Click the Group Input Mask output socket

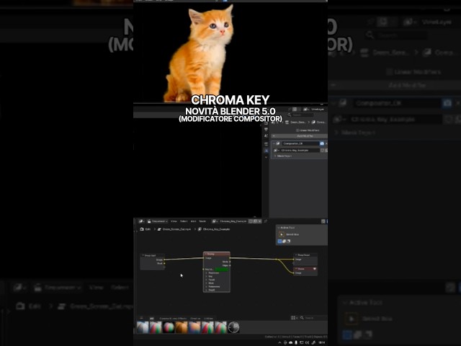tap(164, 263)
